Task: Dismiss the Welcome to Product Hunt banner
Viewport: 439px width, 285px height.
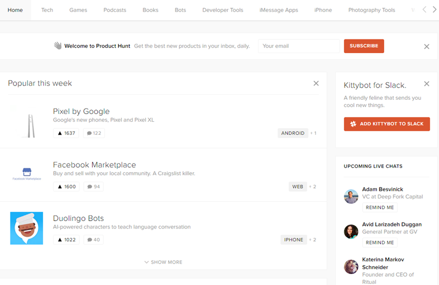Action: (x=426, y=47)
